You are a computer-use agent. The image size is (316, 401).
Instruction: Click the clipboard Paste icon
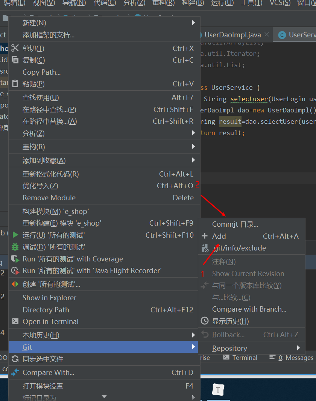[15, 84]
